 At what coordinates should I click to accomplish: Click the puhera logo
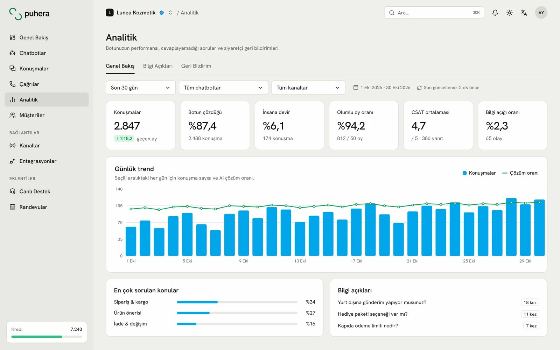[29, 14]
